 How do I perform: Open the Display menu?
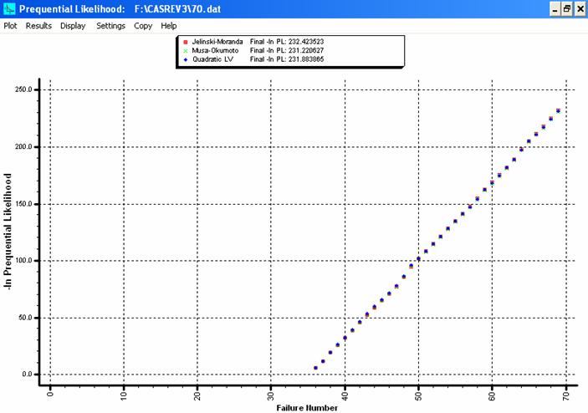(73, 26)
